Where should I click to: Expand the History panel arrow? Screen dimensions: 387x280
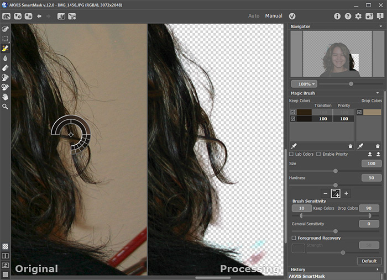[x=378, y=270]
